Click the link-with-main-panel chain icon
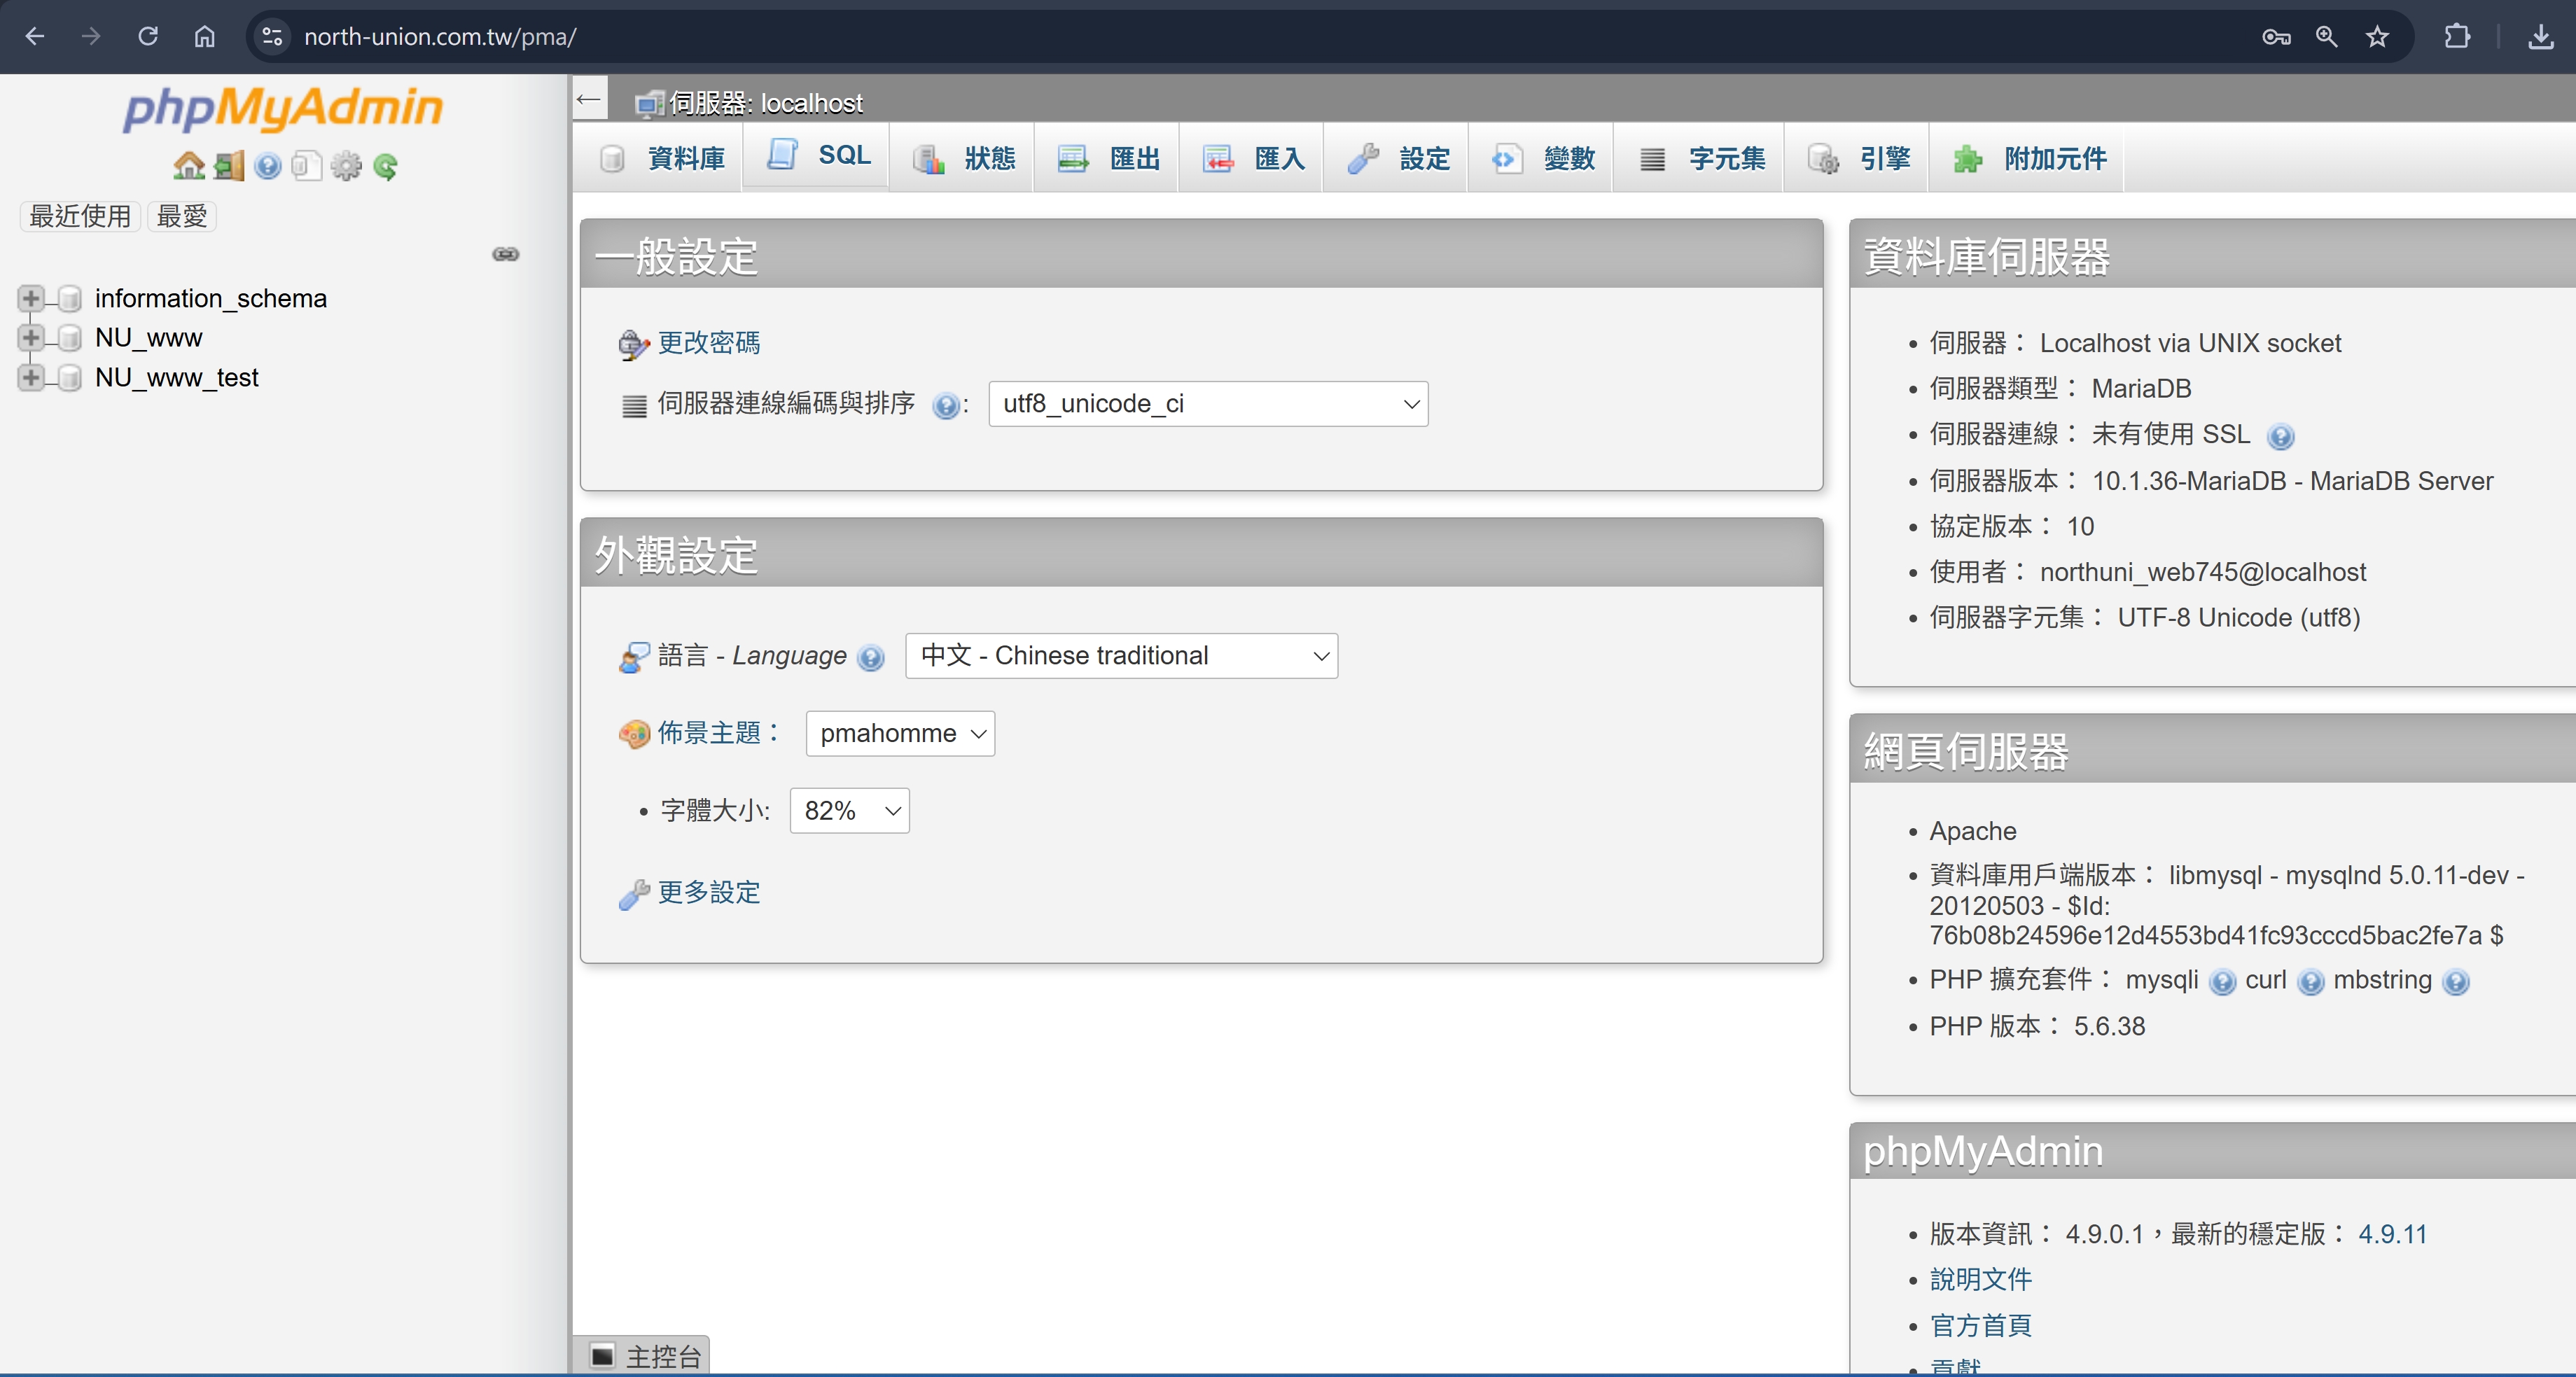The height and width of the screenshot is (1377, 2576). (x=506, y=254)
